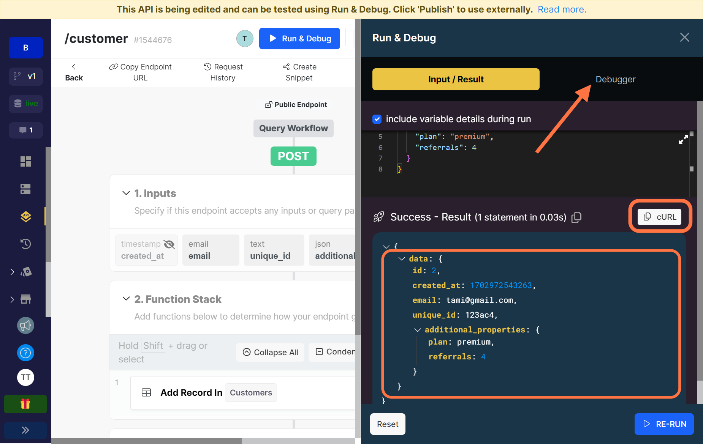Open Request History
The width and height of the screenshot is (703, 444).
[223, 72]
